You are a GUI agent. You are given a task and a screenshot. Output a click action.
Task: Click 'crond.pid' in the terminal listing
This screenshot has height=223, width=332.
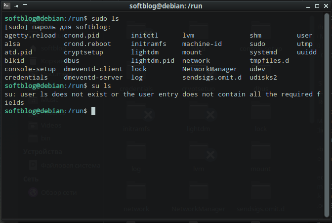[x=82, y=36]
